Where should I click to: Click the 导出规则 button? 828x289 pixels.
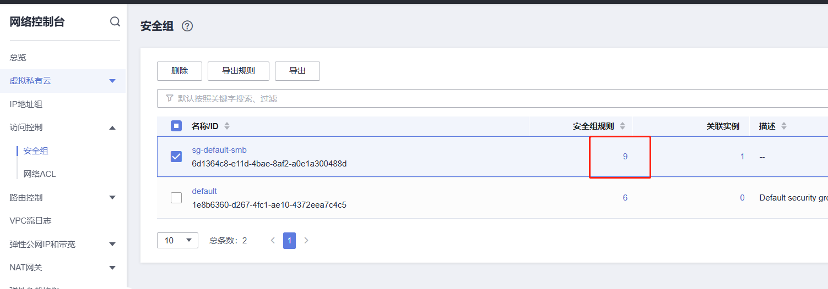click(x=239, y=71)
